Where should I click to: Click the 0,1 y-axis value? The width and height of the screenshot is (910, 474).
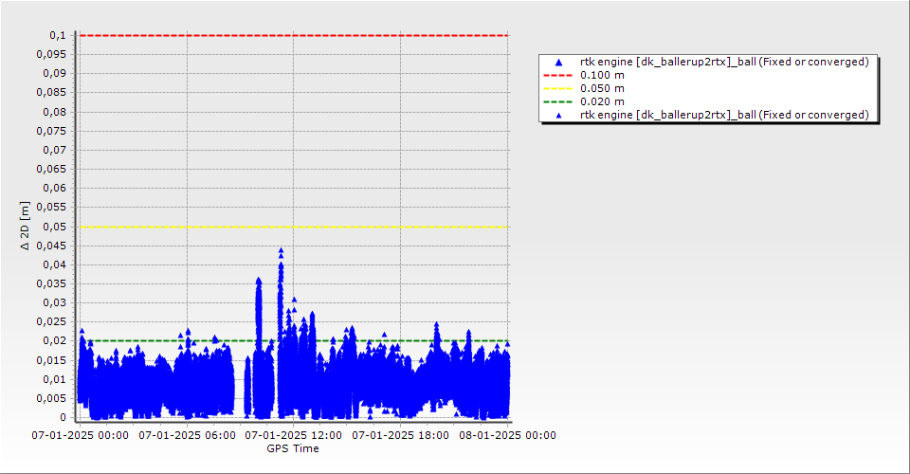point(58,35)
